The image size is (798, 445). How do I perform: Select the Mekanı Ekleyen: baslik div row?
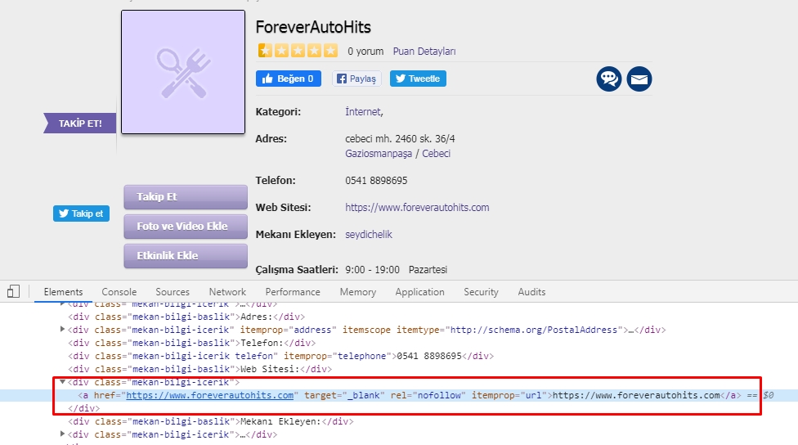(211, 421)
